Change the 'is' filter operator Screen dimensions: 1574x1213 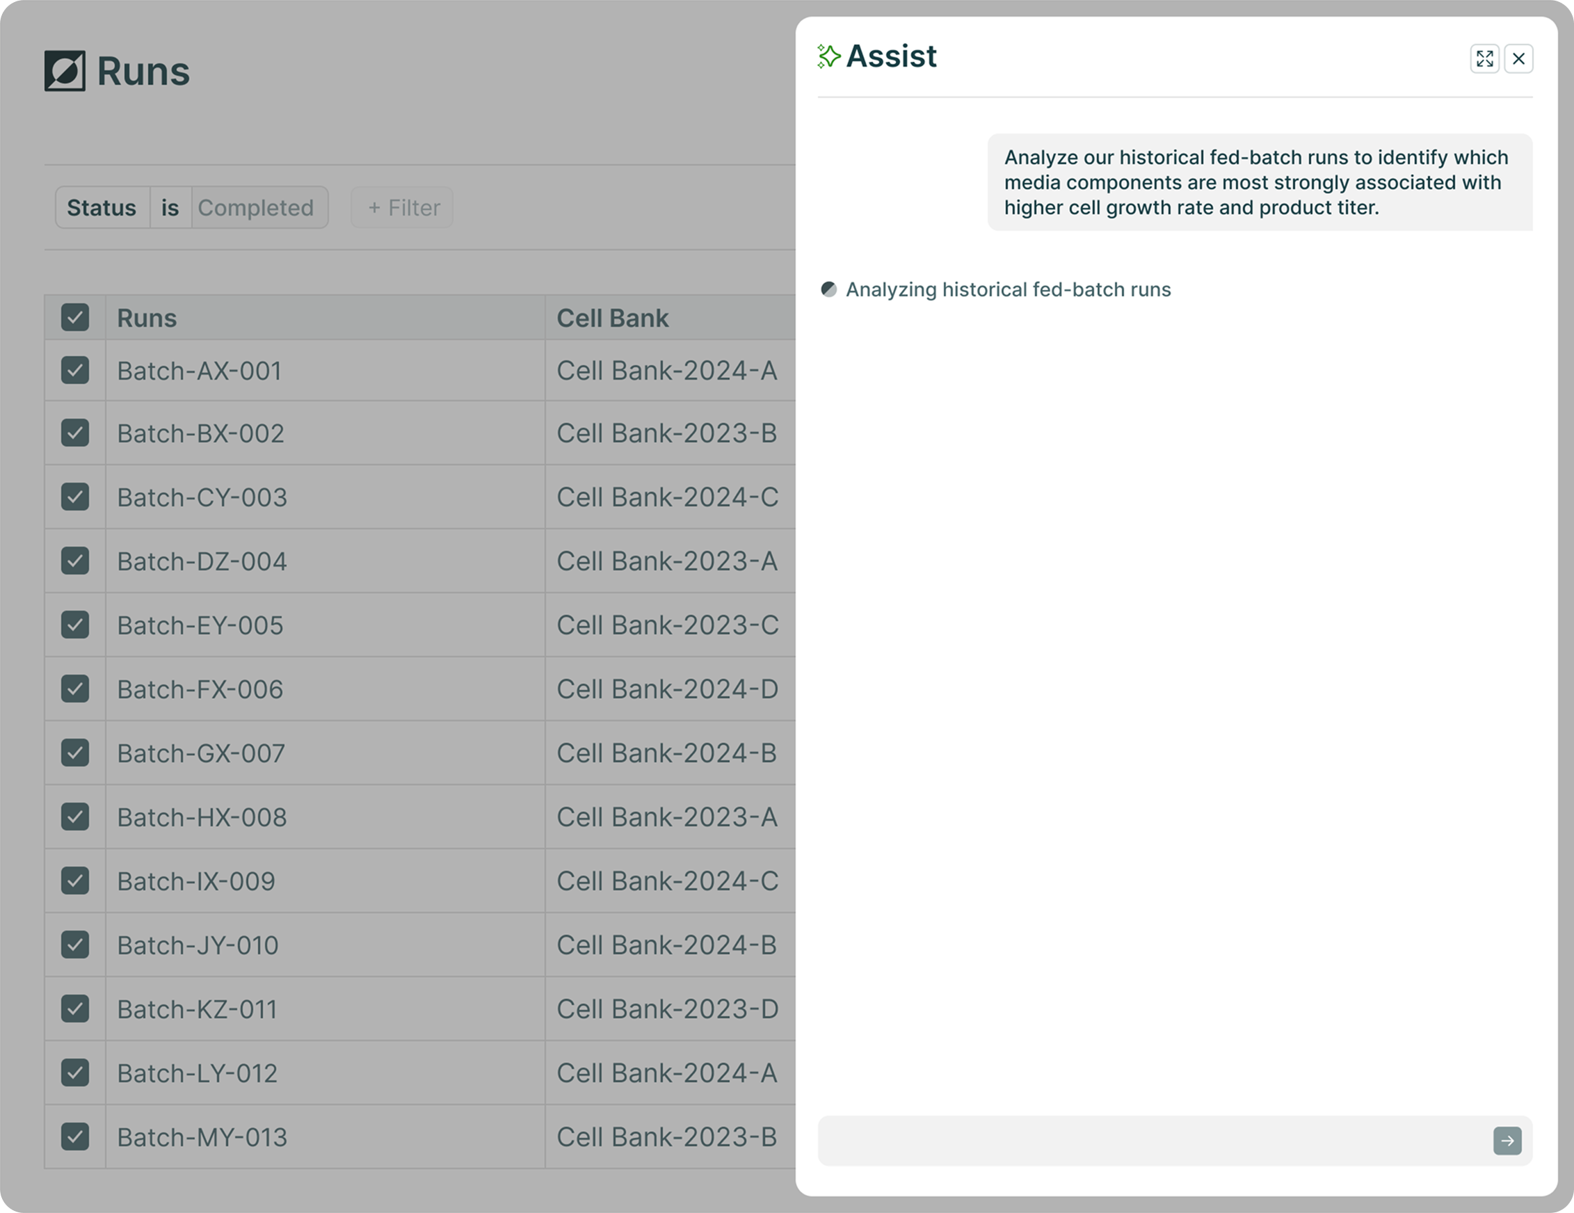170,207
